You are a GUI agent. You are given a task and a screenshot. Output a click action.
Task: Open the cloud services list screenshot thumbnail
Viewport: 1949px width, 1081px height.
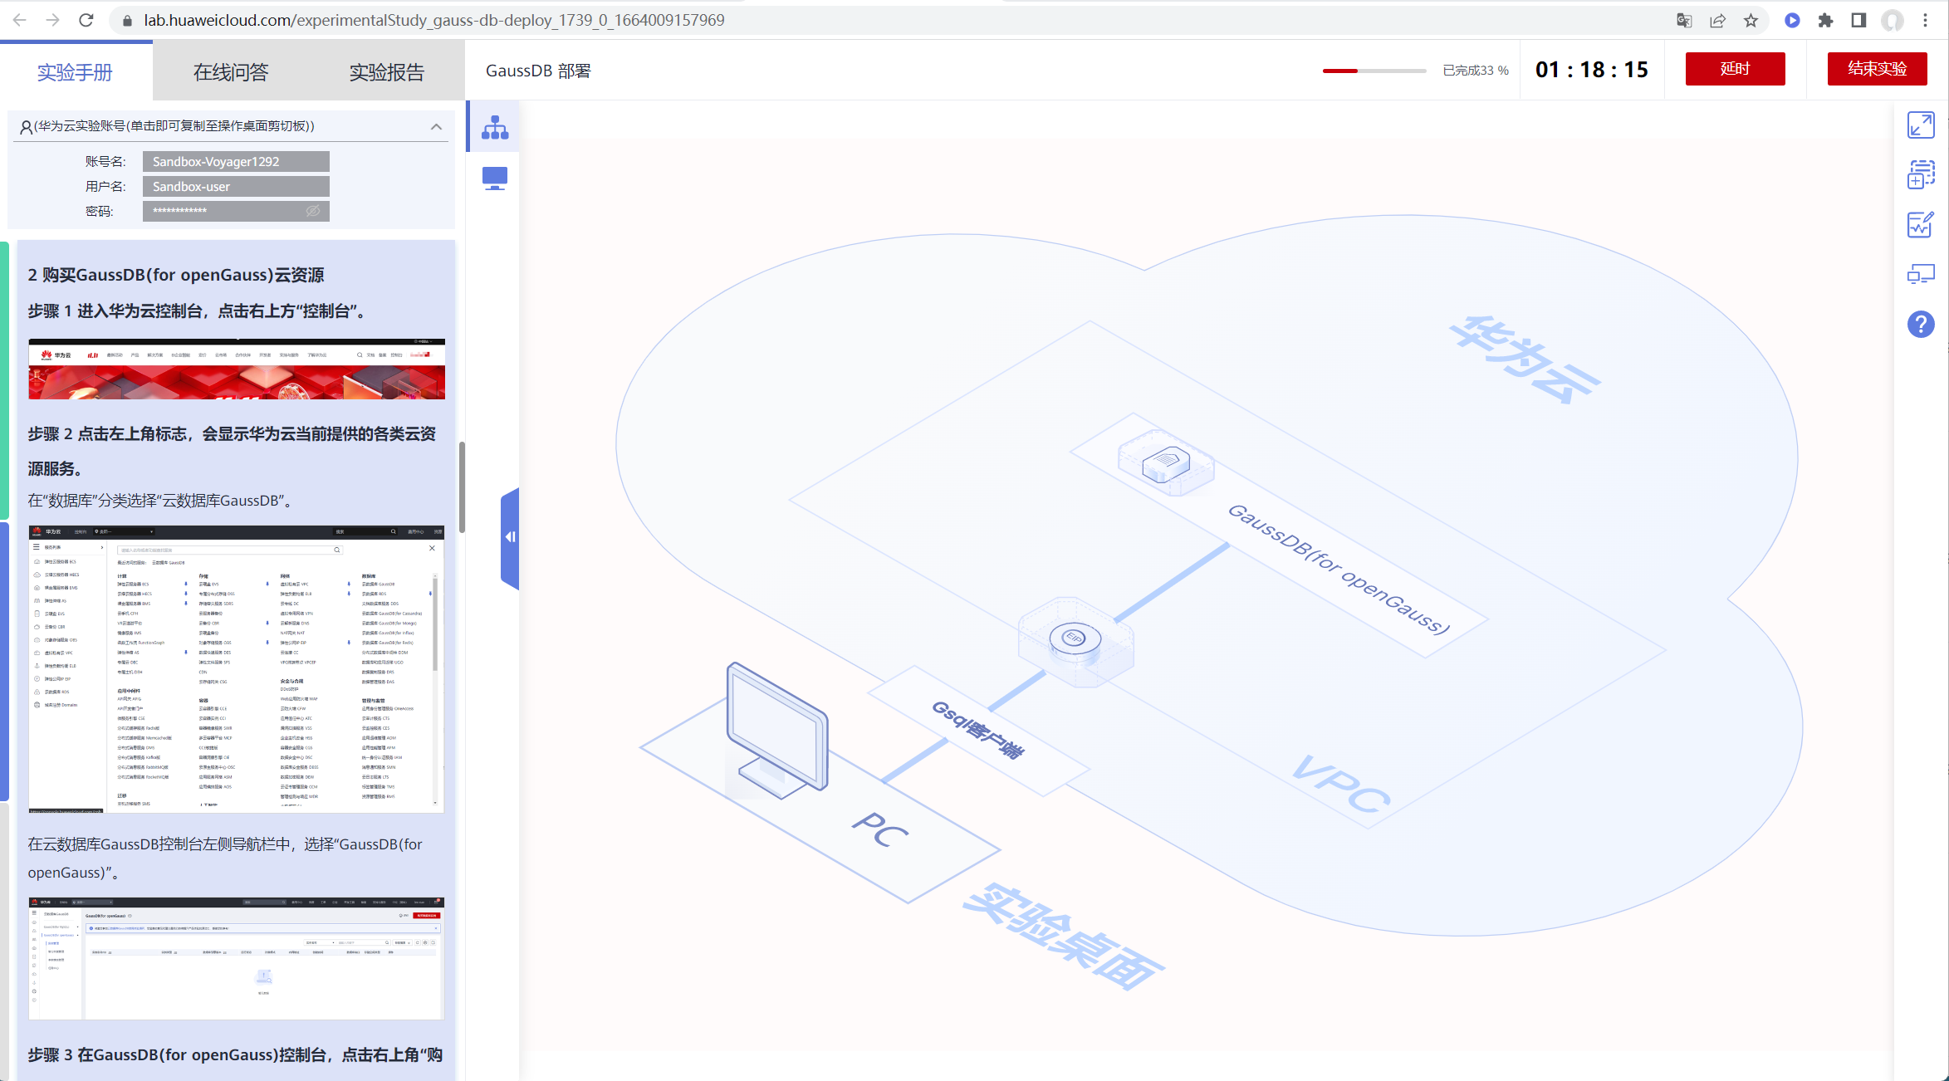tap(236, 668)
